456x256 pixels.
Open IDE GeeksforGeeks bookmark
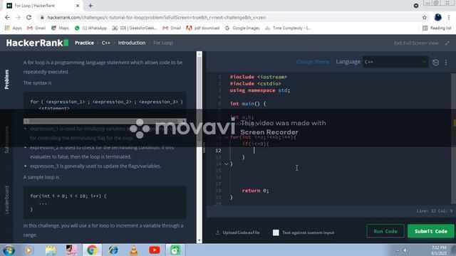tap(135, 28)
